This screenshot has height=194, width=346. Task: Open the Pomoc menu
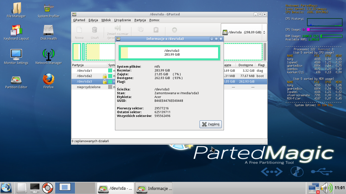point(154,20)
